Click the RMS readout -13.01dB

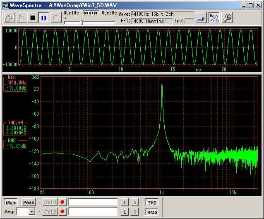coord(16,146)
